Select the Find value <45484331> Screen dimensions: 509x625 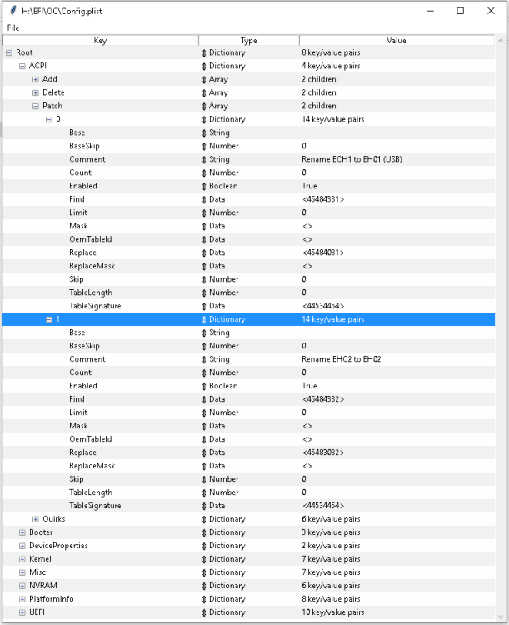(x=323, y=199)
